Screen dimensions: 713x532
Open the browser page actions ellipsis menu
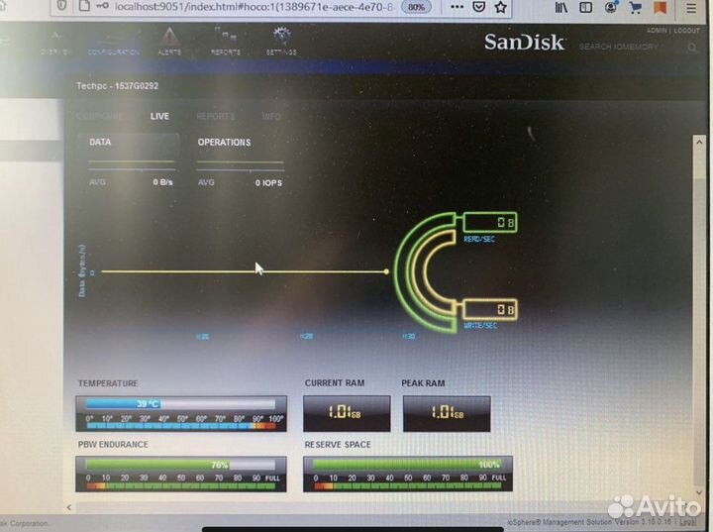point(457,7)
